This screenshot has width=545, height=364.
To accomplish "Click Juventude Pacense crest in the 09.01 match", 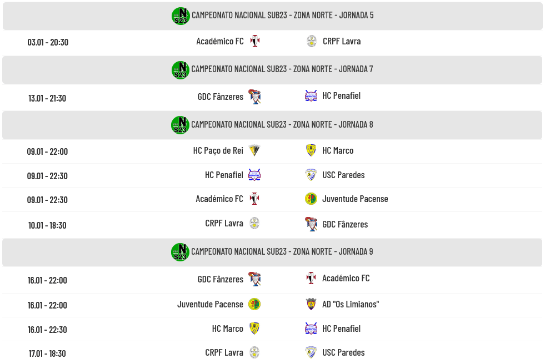I will [x=311, y=199].
